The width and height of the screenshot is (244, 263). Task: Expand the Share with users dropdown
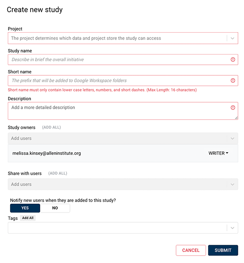tap(232, 184)
